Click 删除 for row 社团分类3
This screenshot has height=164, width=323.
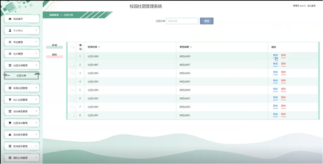(x=283, y=97)
